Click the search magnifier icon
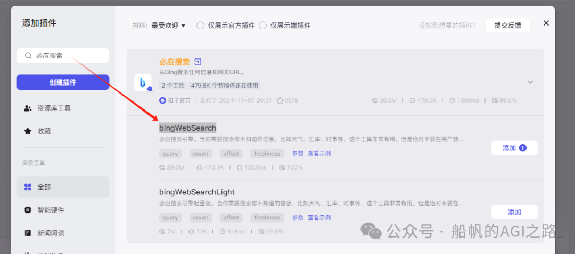575x254 pixels. click(x=28, y=56)
